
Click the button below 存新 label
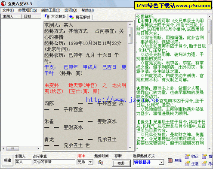pyautogui.click(x=121, y=163)
